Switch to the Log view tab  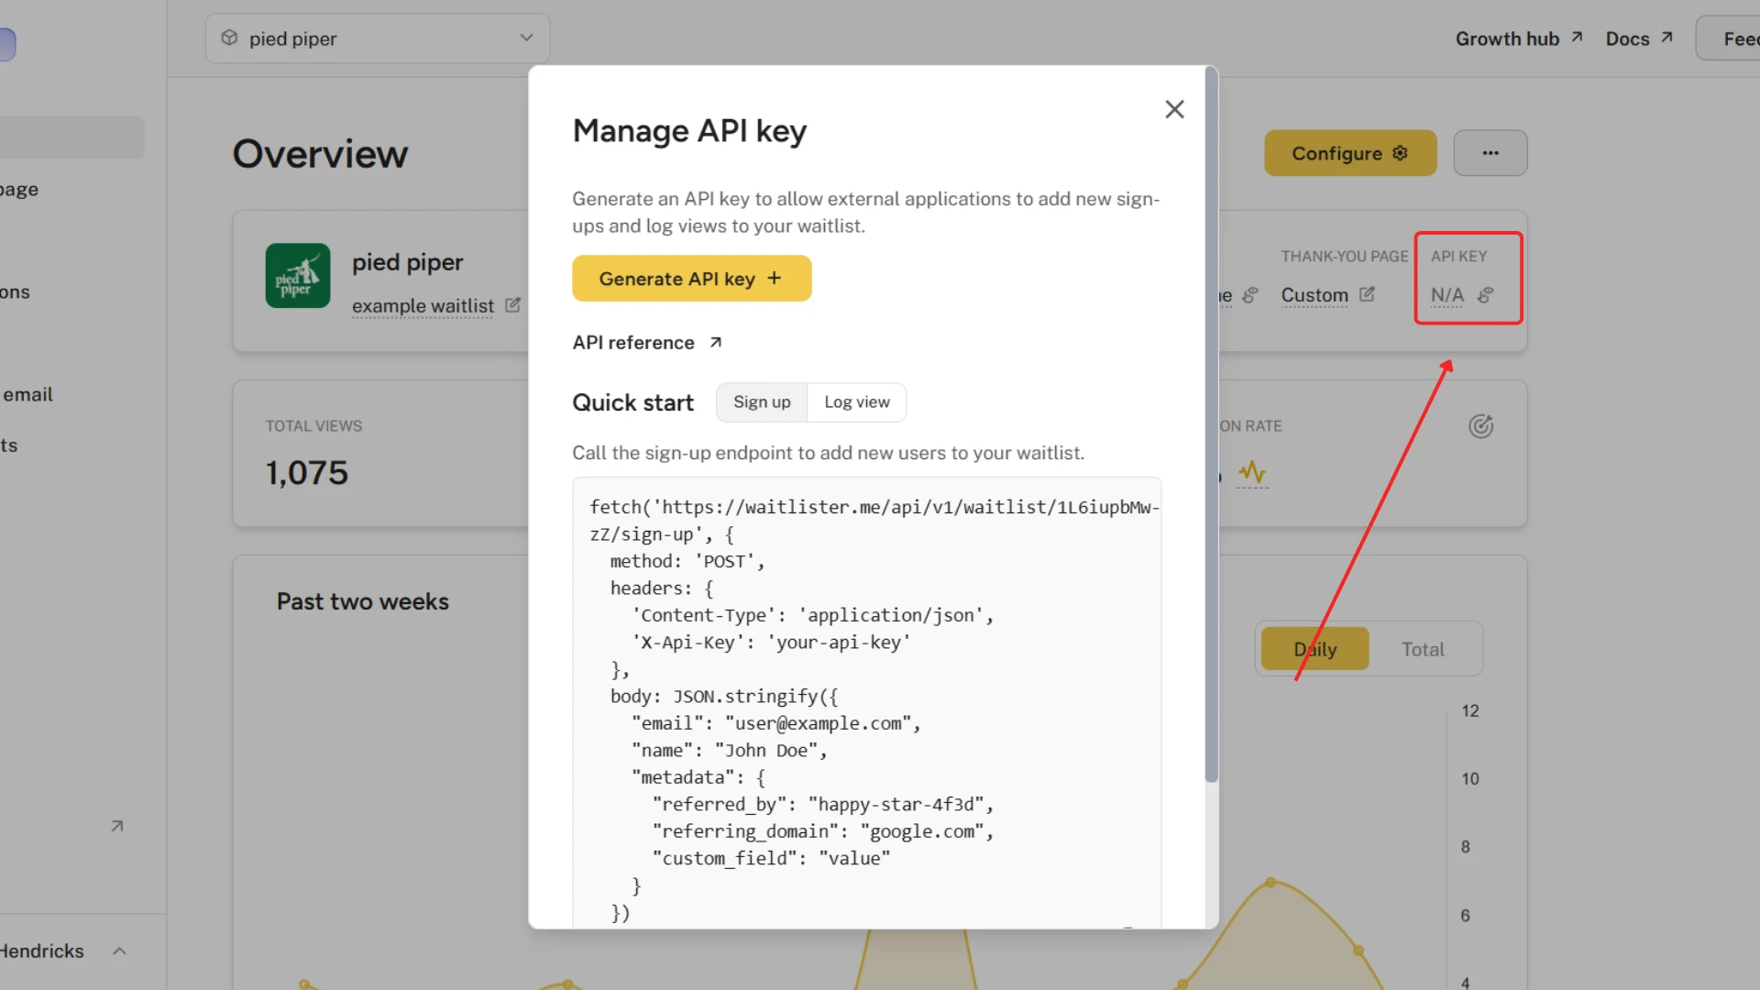point(856,402)
